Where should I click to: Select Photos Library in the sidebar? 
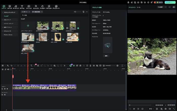click(x=8, y=35)
